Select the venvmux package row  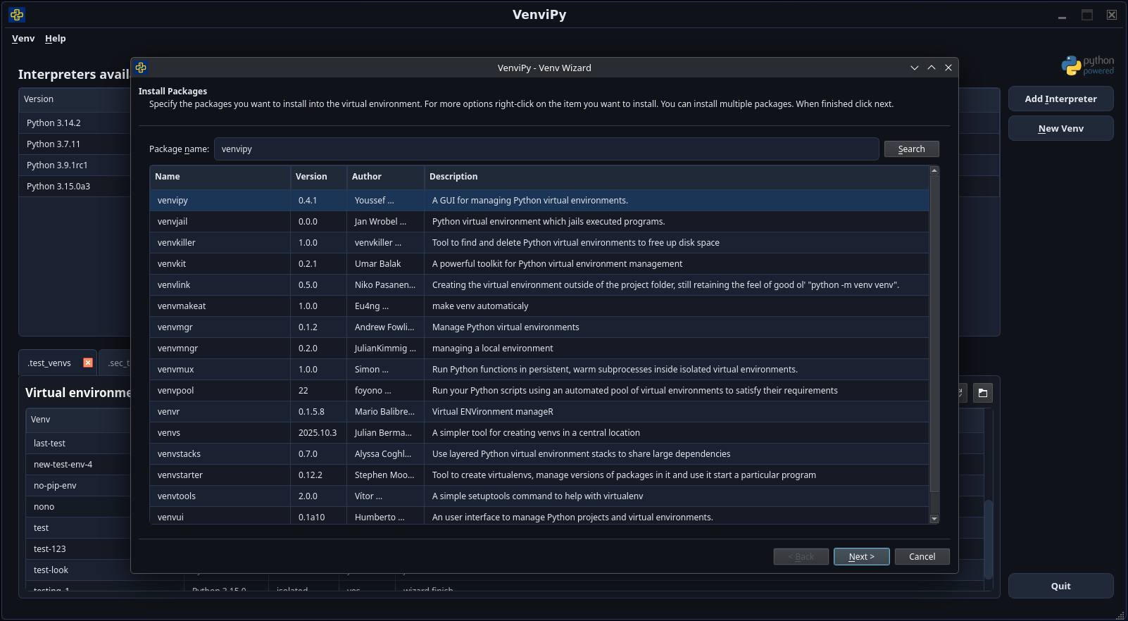pos(539,370)
